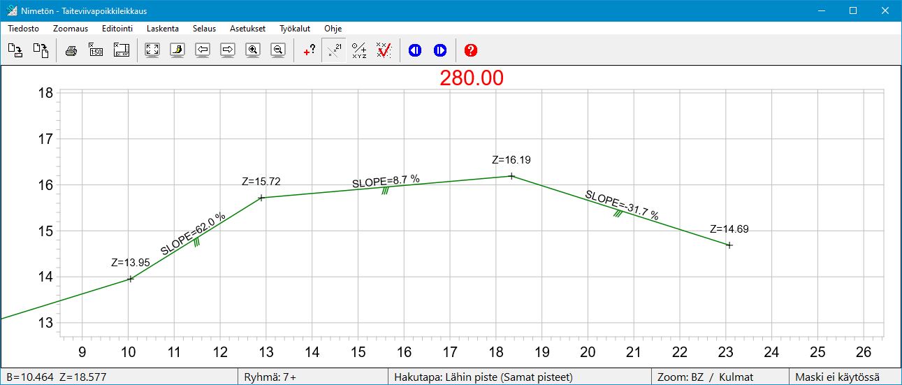Pan view left with arrow icon
The width and height of the screenshot is (902, 385).
click(x=203, y=50)
